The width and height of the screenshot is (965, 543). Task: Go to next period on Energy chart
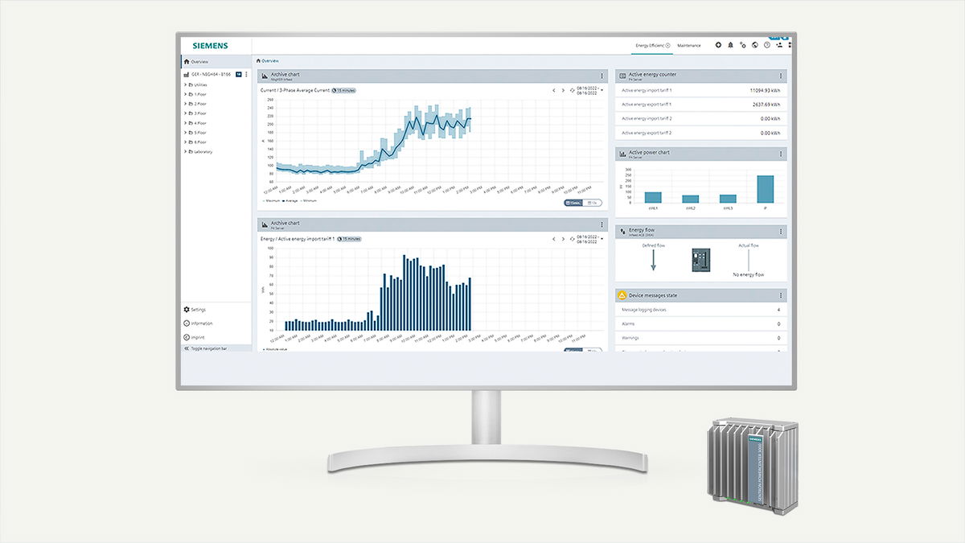point(564,239)
